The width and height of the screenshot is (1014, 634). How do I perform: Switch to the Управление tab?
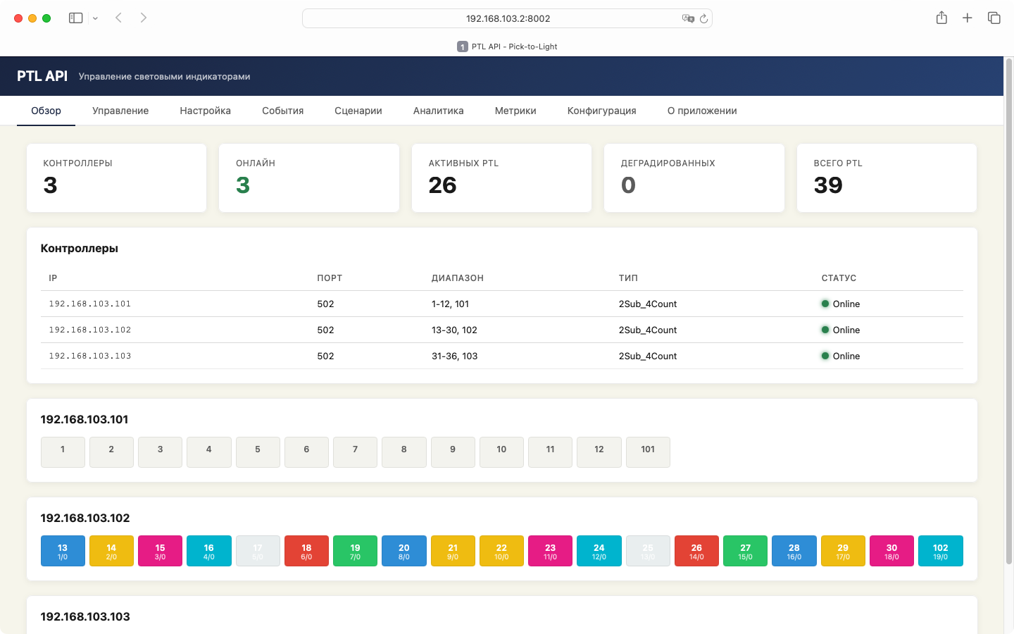pos(120,111)
